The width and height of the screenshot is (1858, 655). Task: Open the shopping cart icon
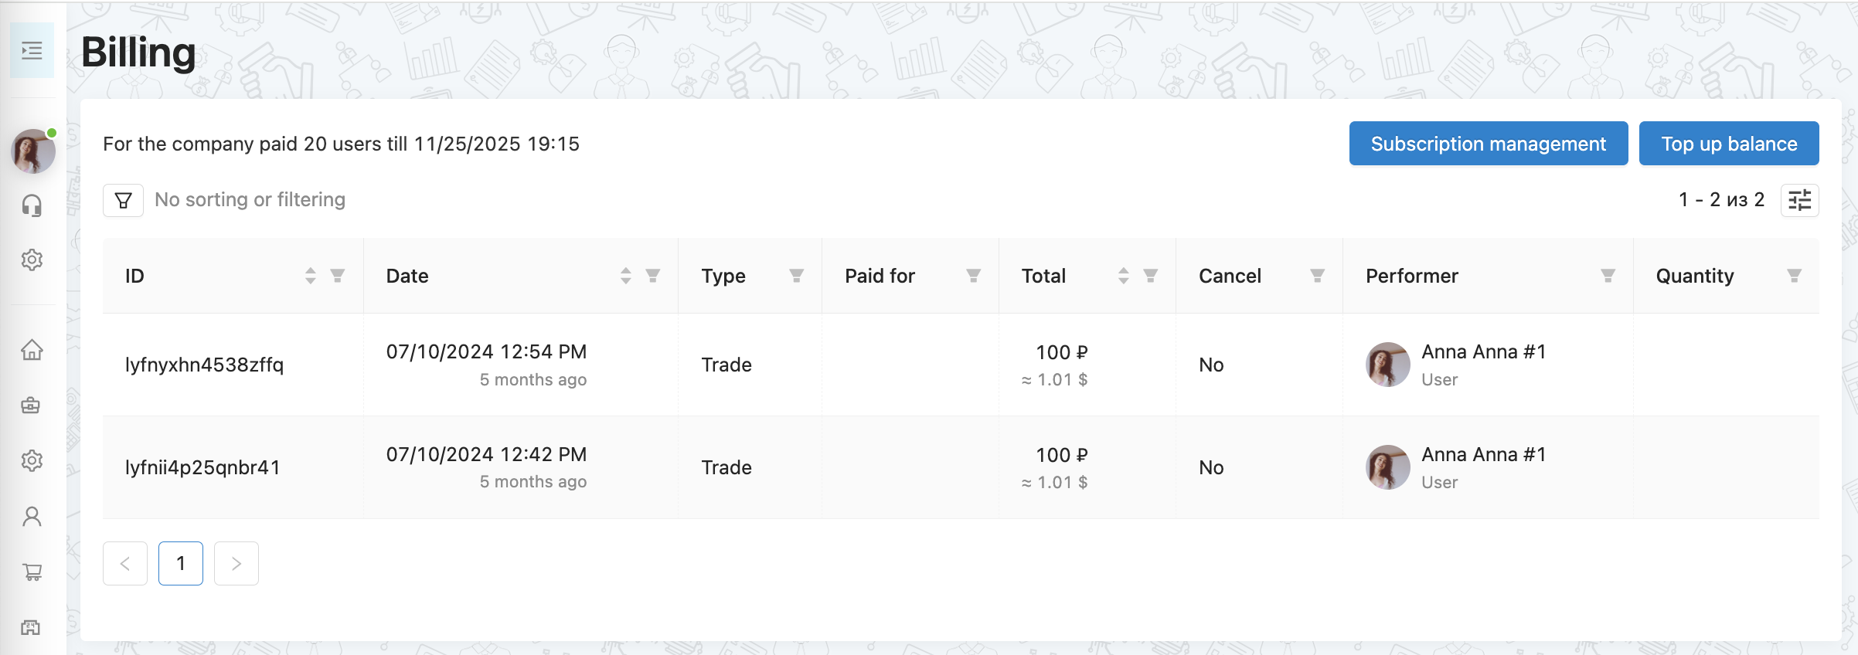pos(32,572)
